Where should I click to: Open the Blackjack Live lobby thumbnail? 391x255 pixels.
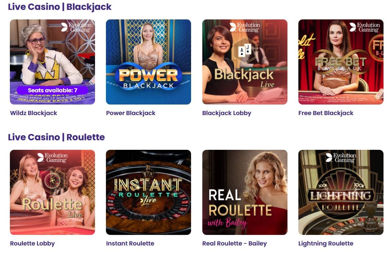point(245,62)
